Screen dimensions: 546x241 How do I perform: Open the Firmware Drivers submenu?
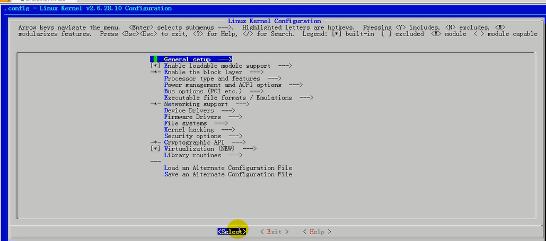click(x=203, y=117)
